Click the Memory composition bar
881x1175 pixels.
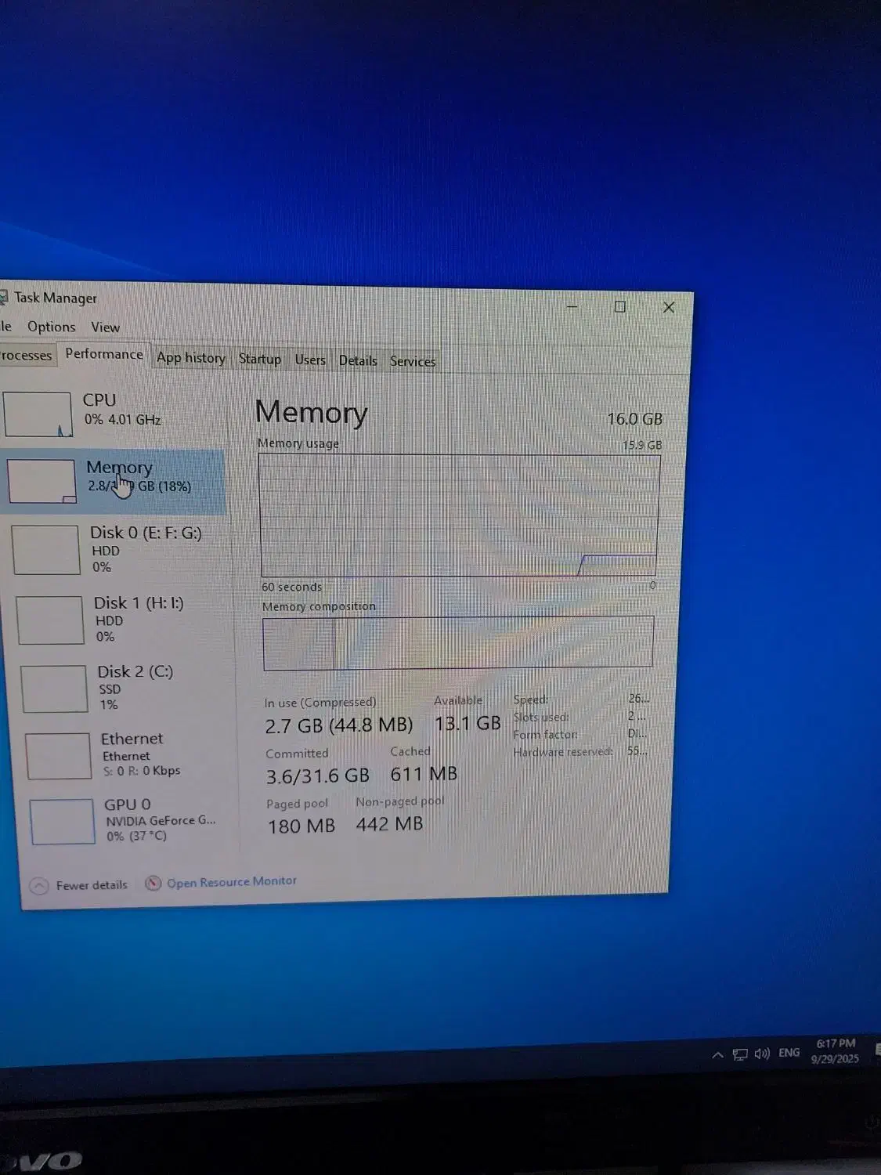point(458,643)
